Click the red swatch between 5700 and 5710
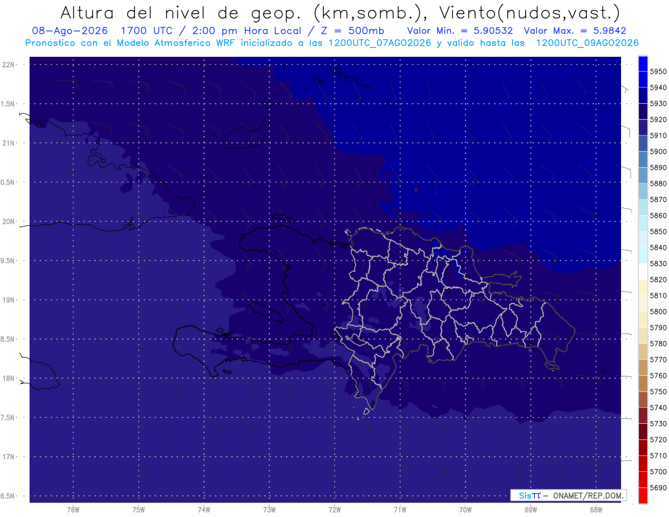This screenshot has height=517, width=669. [x=643, y=463]
